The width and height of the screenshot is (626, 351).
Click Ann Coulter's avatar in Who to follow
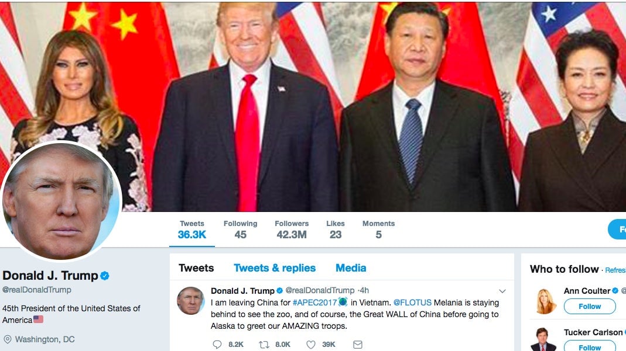coord(545,301)
